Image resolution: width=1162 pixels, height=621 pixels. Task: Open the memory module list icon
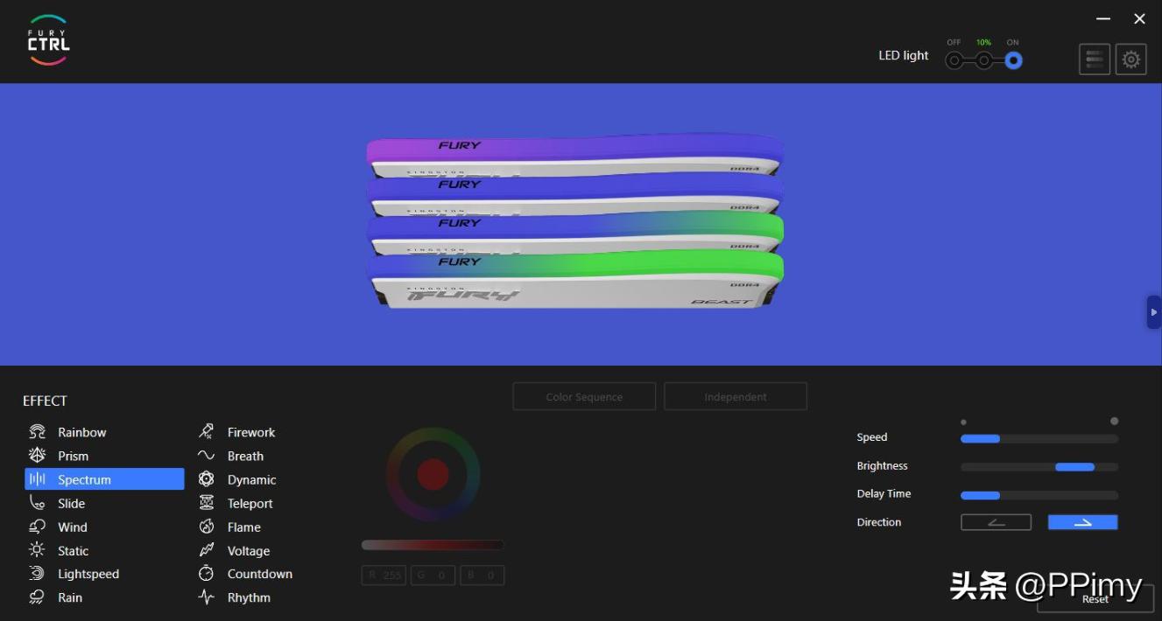pos(1095,59)
